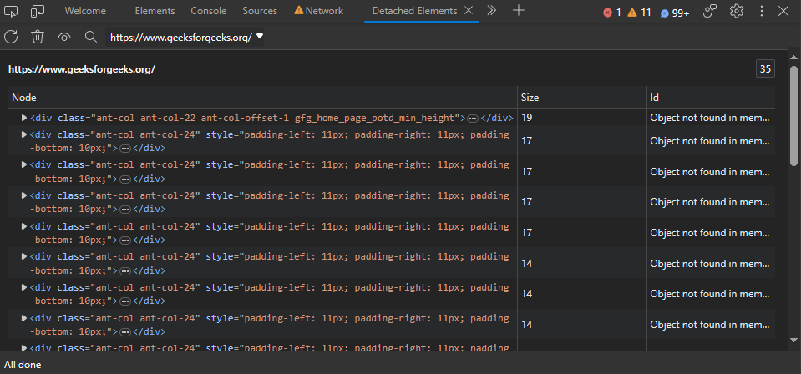Activate the inspect element picker icon

12,11
